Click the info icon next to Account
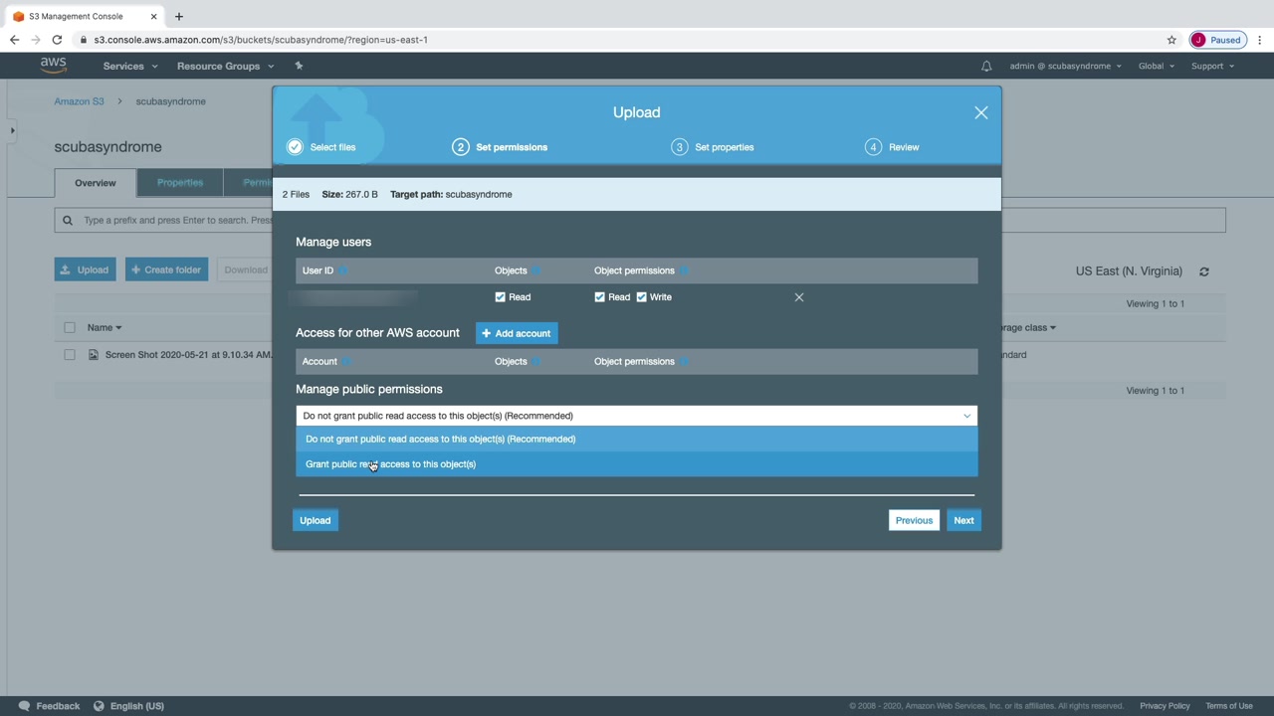The image size is (1274, 716). [346, 361]
